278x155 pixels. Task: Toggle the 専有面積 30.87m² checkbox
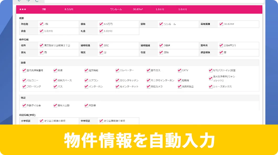221,24
